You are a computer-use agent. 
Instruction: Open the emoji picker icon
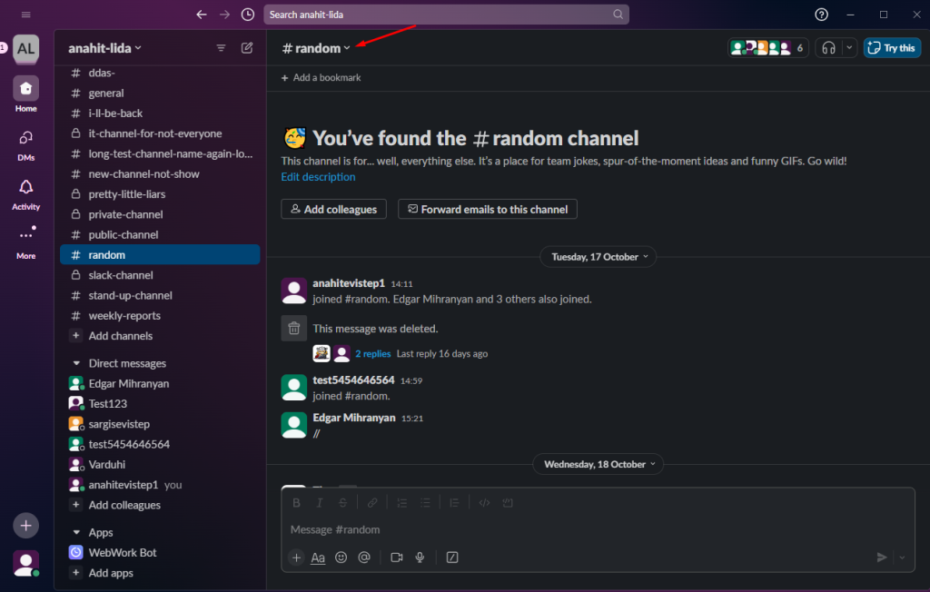pos(341,557)
